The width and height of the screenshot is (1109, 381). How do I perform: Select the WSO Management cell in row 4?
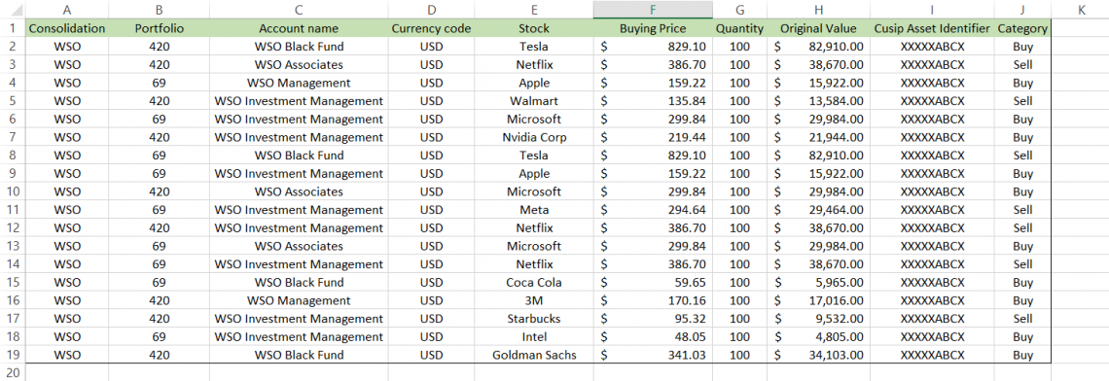click(299, 83)
